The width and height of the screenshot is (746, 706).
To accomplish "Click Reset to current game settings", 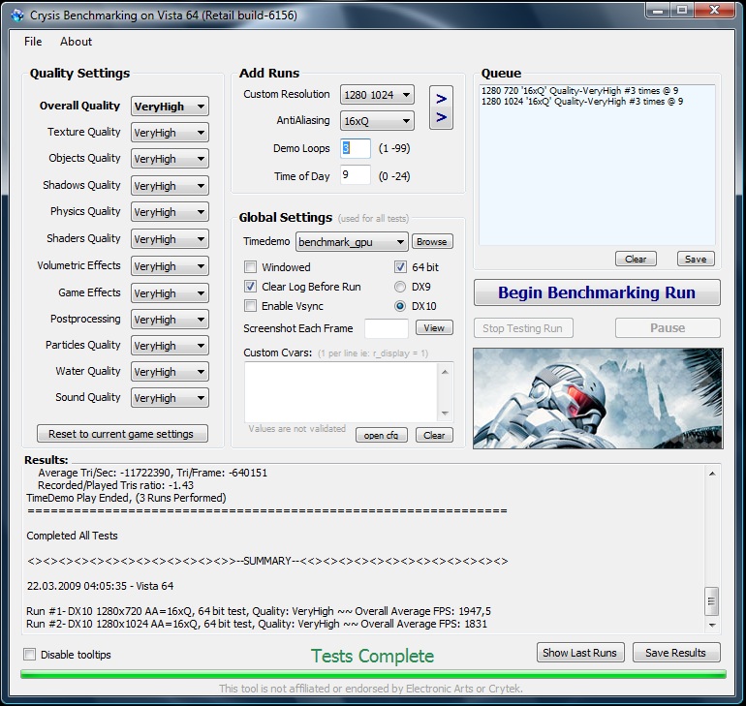I will (122, 434).
